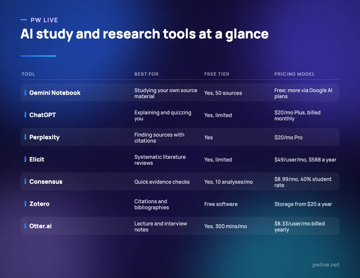Click ChatGPT's 'Yes, limited' free tier cell

point(218,115)
